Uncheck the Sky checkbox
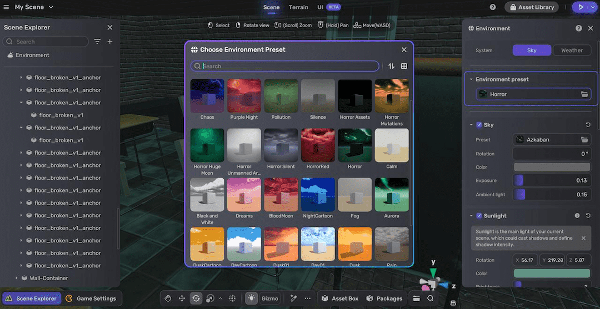The width and height of the screenshot is (600, 309). [479, 125]
